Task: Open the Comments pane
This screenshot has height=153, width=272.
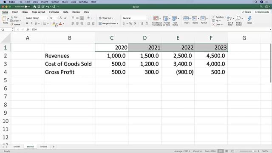Action: 262,12
